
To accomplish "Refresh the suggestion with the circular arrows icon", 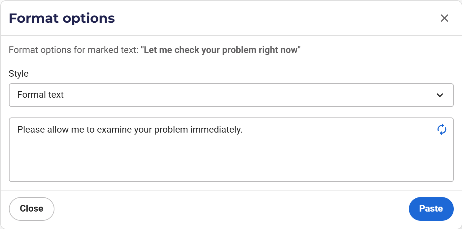I will 442,130.
